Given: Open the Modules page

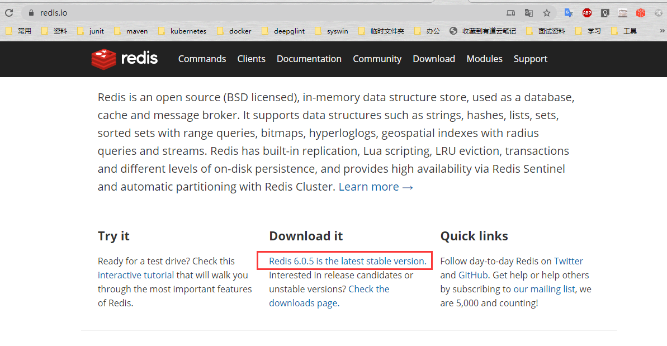Looking at the screenshot, I should [484, 59].
